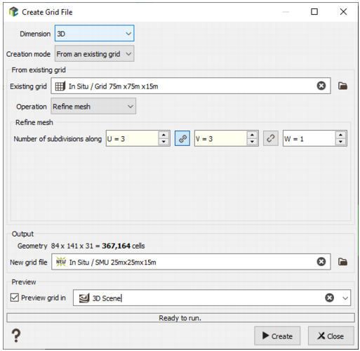Click the Create button
The width and height of the screenshot is (360, 351).
pos(277,336)
